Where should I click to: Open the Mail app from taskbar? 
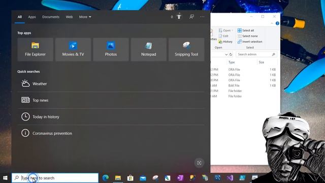tap(143, 178)
